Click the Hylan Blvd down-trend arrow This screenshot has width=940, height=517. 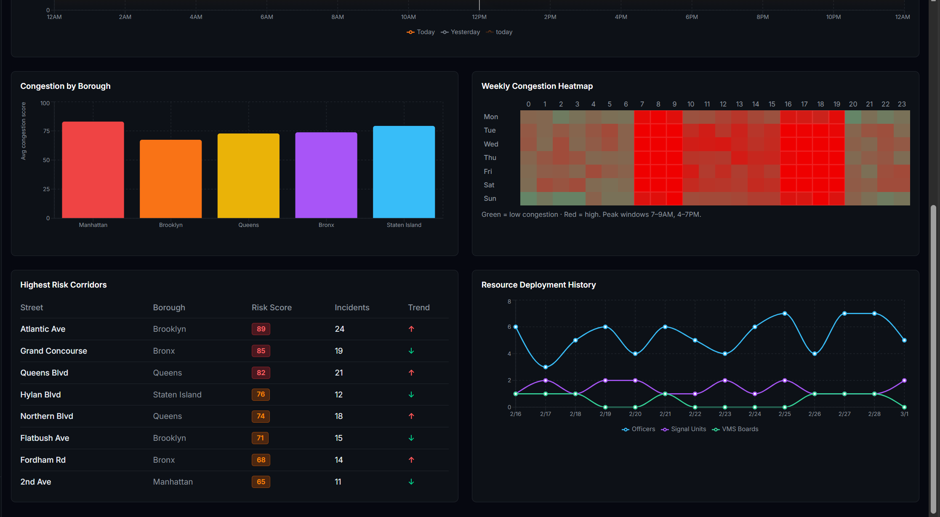pos(411,394)
